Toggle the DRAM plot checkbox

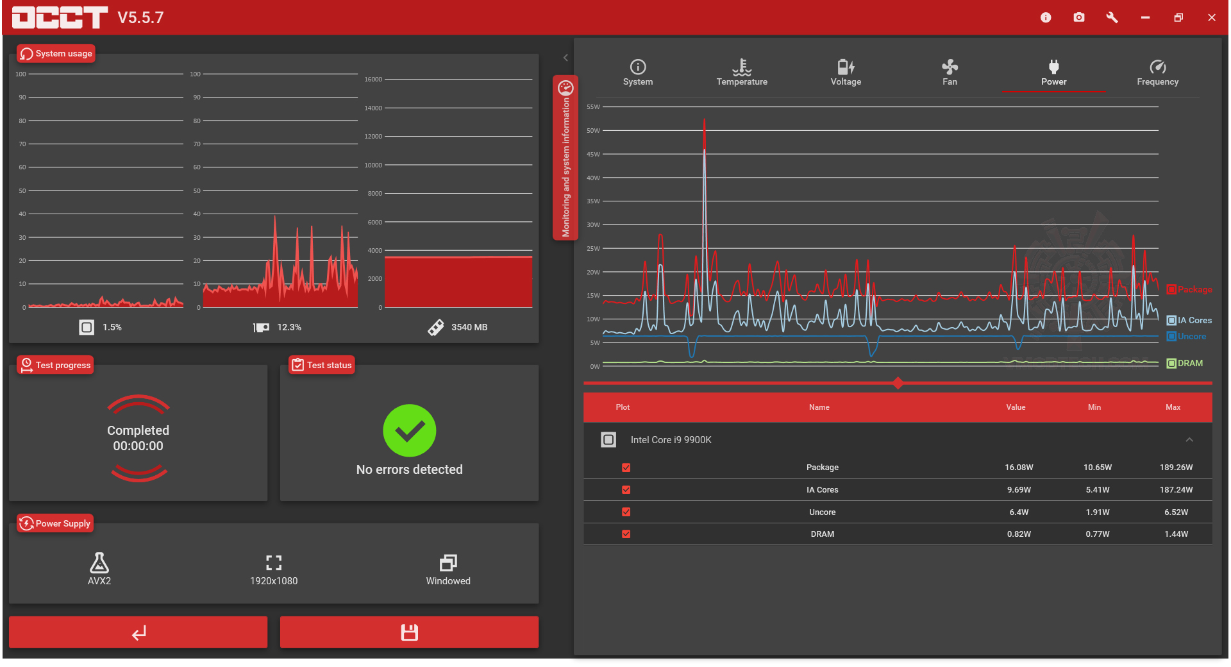626,534
